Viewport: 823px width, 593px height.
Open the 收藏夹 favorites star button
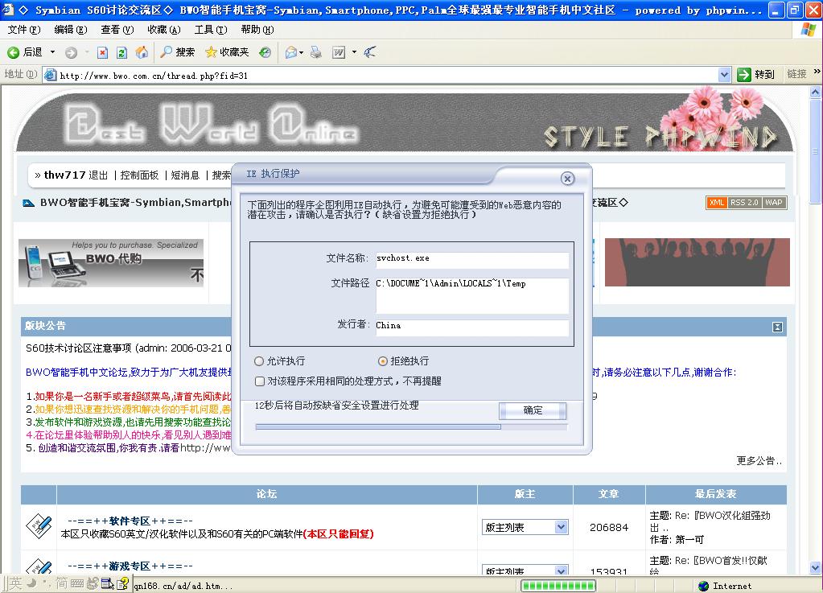click(x=227, y=52)
